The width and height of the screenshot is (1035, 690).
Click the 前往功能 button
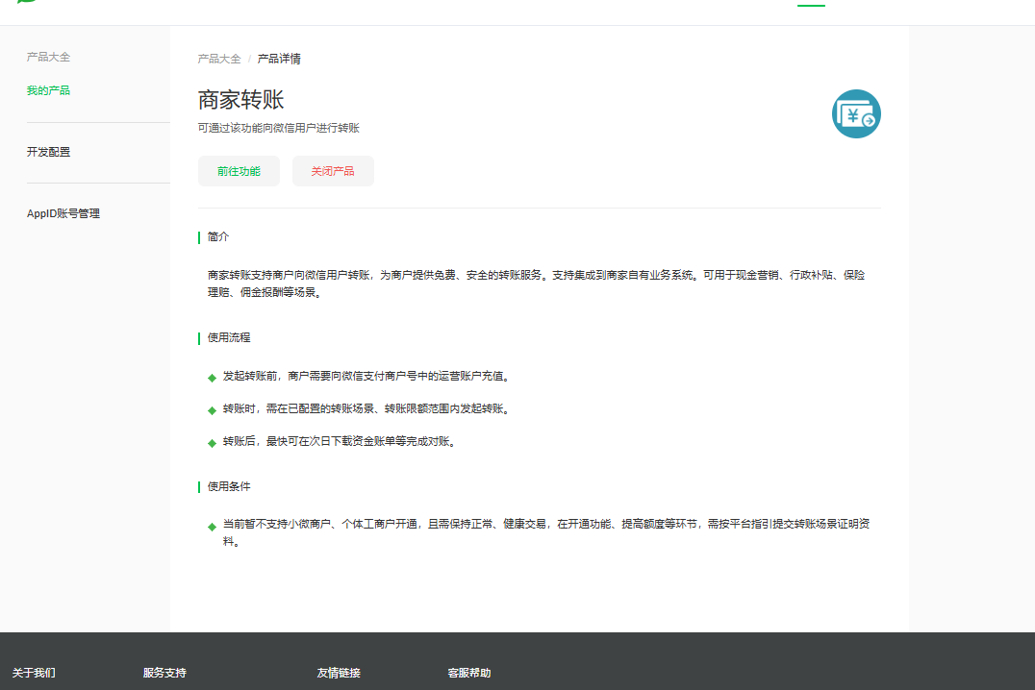[239, 171]
